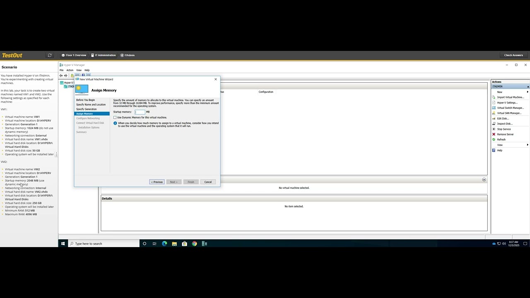Click the Task View taskbar icon
Image resolution: width=530 pixels, height=298 pixels.
[x=154, y=244]
